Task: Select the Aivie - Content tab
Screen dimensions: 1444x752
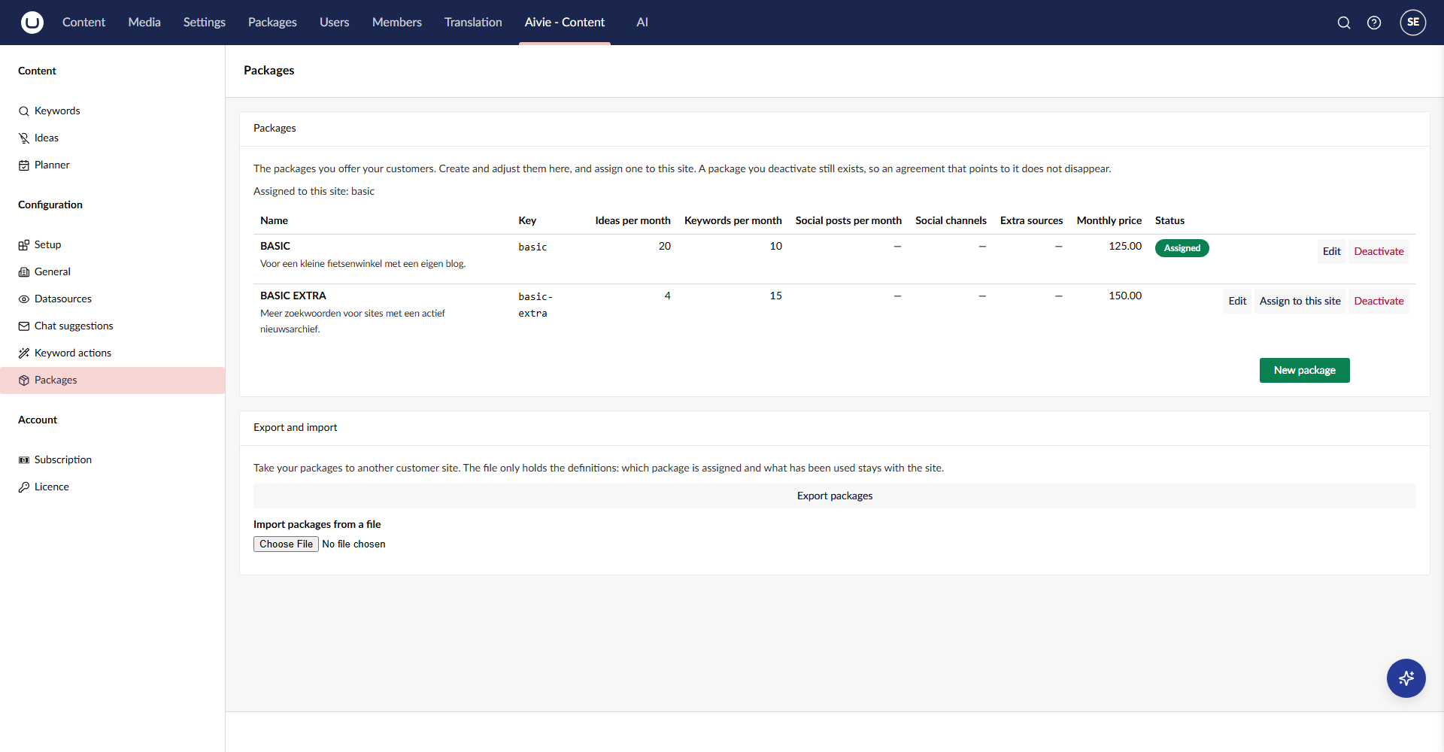Action: tap(565, 23)
